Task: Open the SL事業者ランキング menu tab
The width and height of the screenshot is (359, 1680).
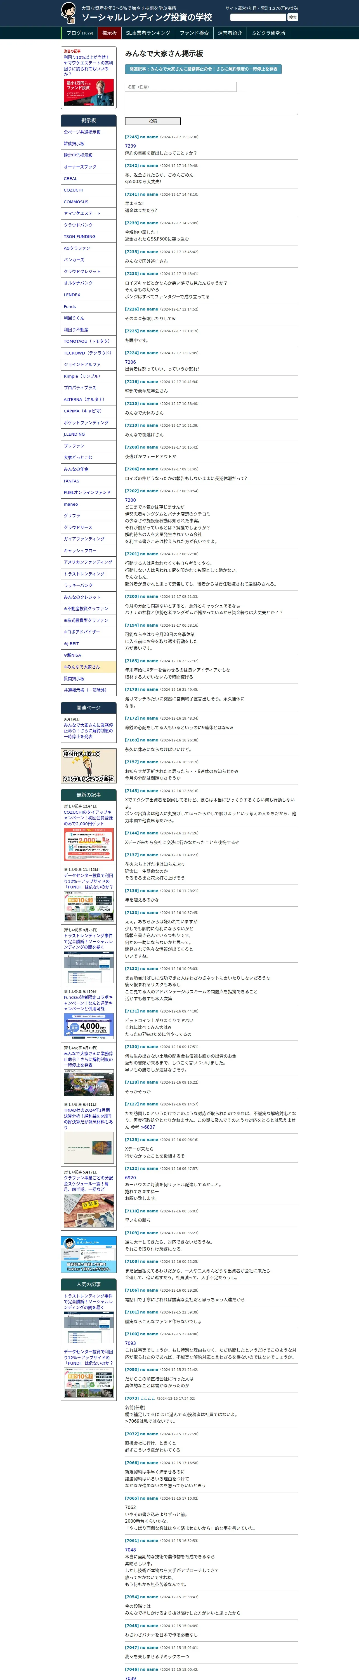Action: pyautogui.click(x=148, y=33)
